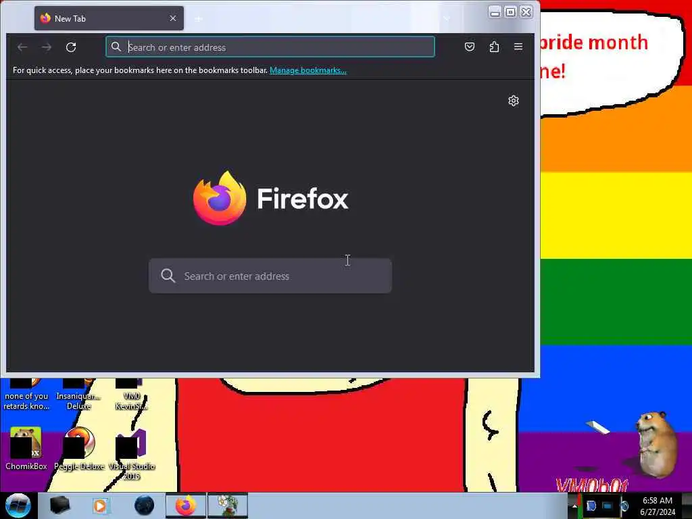Select the Insaniquarium Deluxe desktop shortcut
The image size is (692, 519).
(x=78, y=394)
